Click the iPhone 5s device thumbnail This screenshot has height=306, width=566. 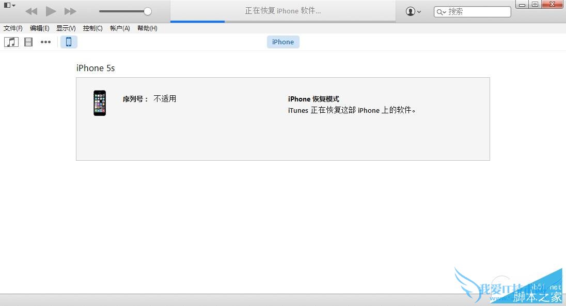pyautogui.click(x=99, y=103)
